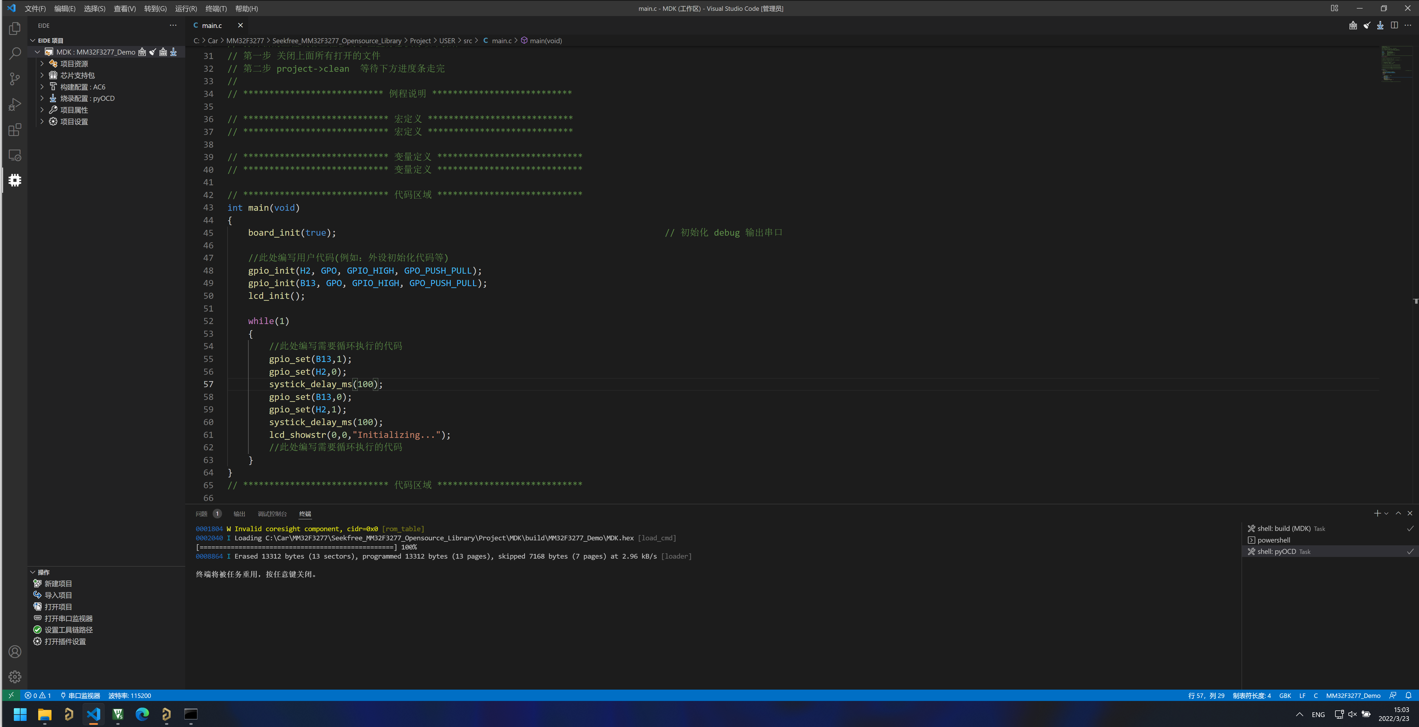Expand 构建配置 : AC6 tree node

coord(83,87)
